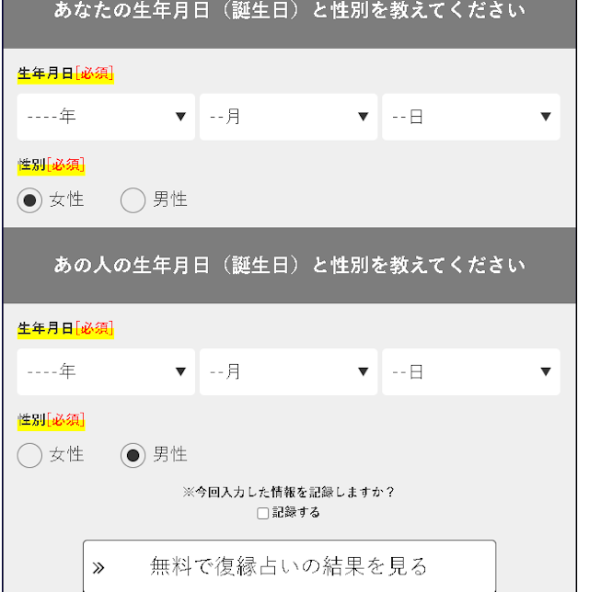Click the 生年月日[必須] label in the other person's section
Viewport: 589px width, 592px height.
point(64,328)
